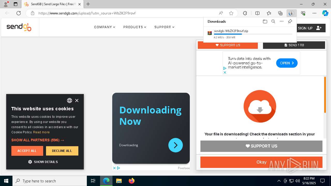Click the page scrollbar thumb in panel
331x186 pixels.
point(325,95)
